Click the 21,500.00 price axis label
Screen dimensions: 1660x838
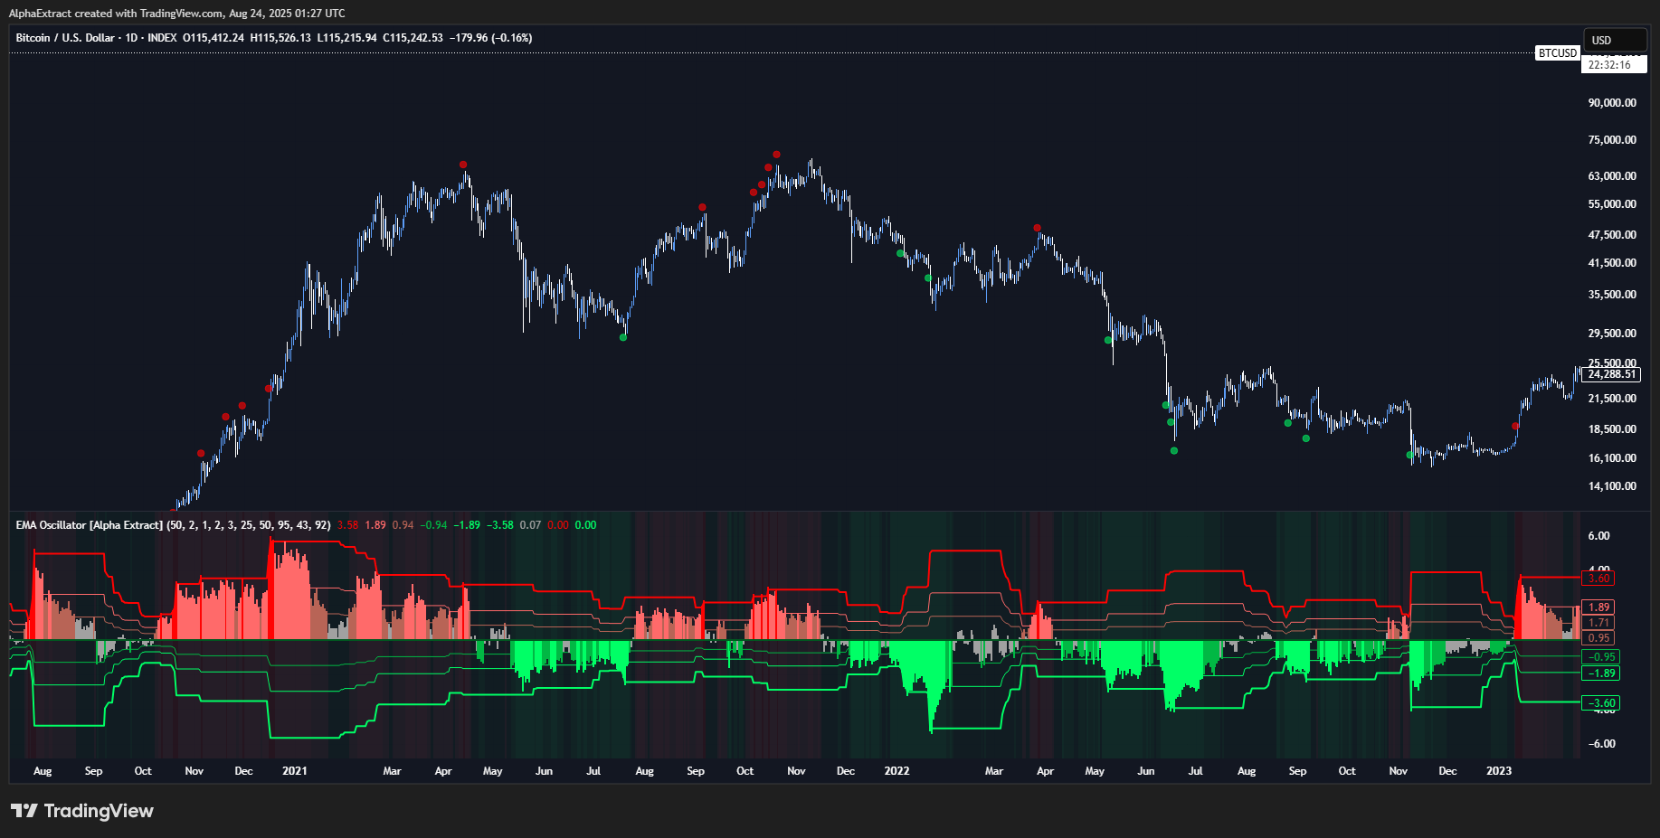(x=1612, y=399)
